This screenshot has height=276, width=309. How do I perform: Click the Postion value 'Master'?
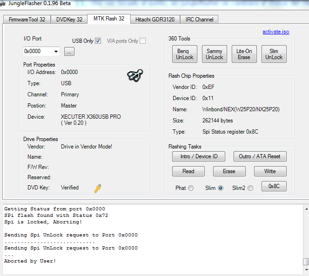pos(69,106)
